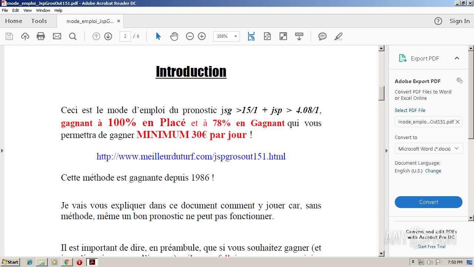Select the mode_emploi_JspG... document tab

point(90,22)
